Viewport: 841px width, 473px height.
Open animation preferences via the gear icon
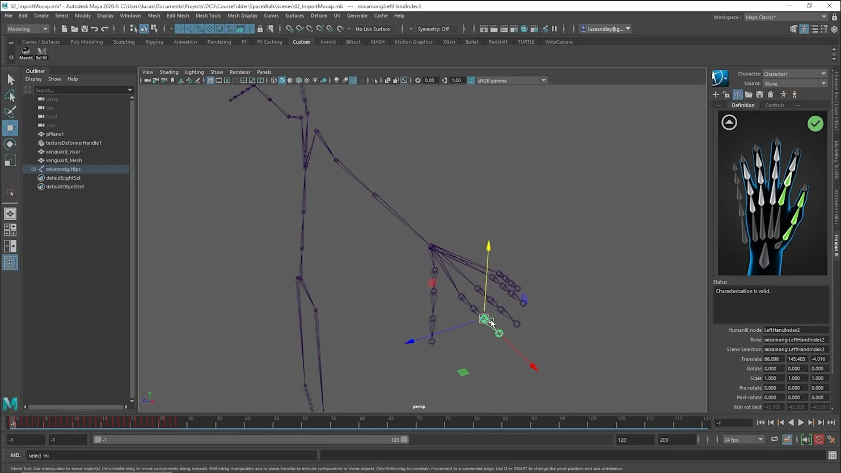[831, 440]
